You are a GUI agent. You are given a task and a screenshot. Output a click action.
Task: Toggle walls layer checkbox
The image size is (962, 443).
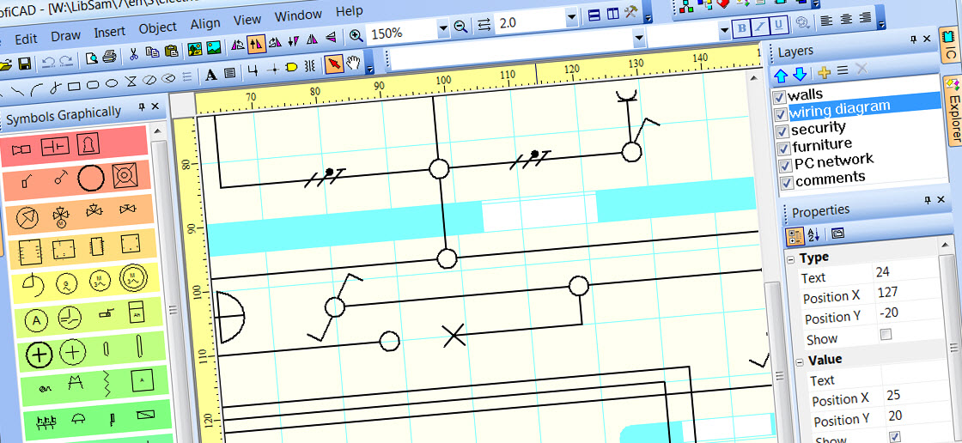click(779, 97)
